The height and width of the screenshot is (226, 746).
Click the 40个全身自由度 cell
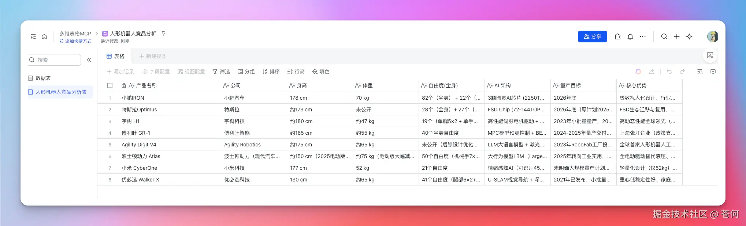[452, 133]
